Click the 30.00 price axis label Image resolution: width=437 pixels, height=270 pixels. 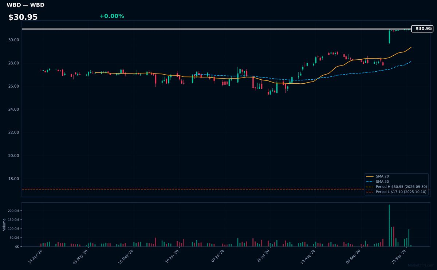click(x=14, y=40)
